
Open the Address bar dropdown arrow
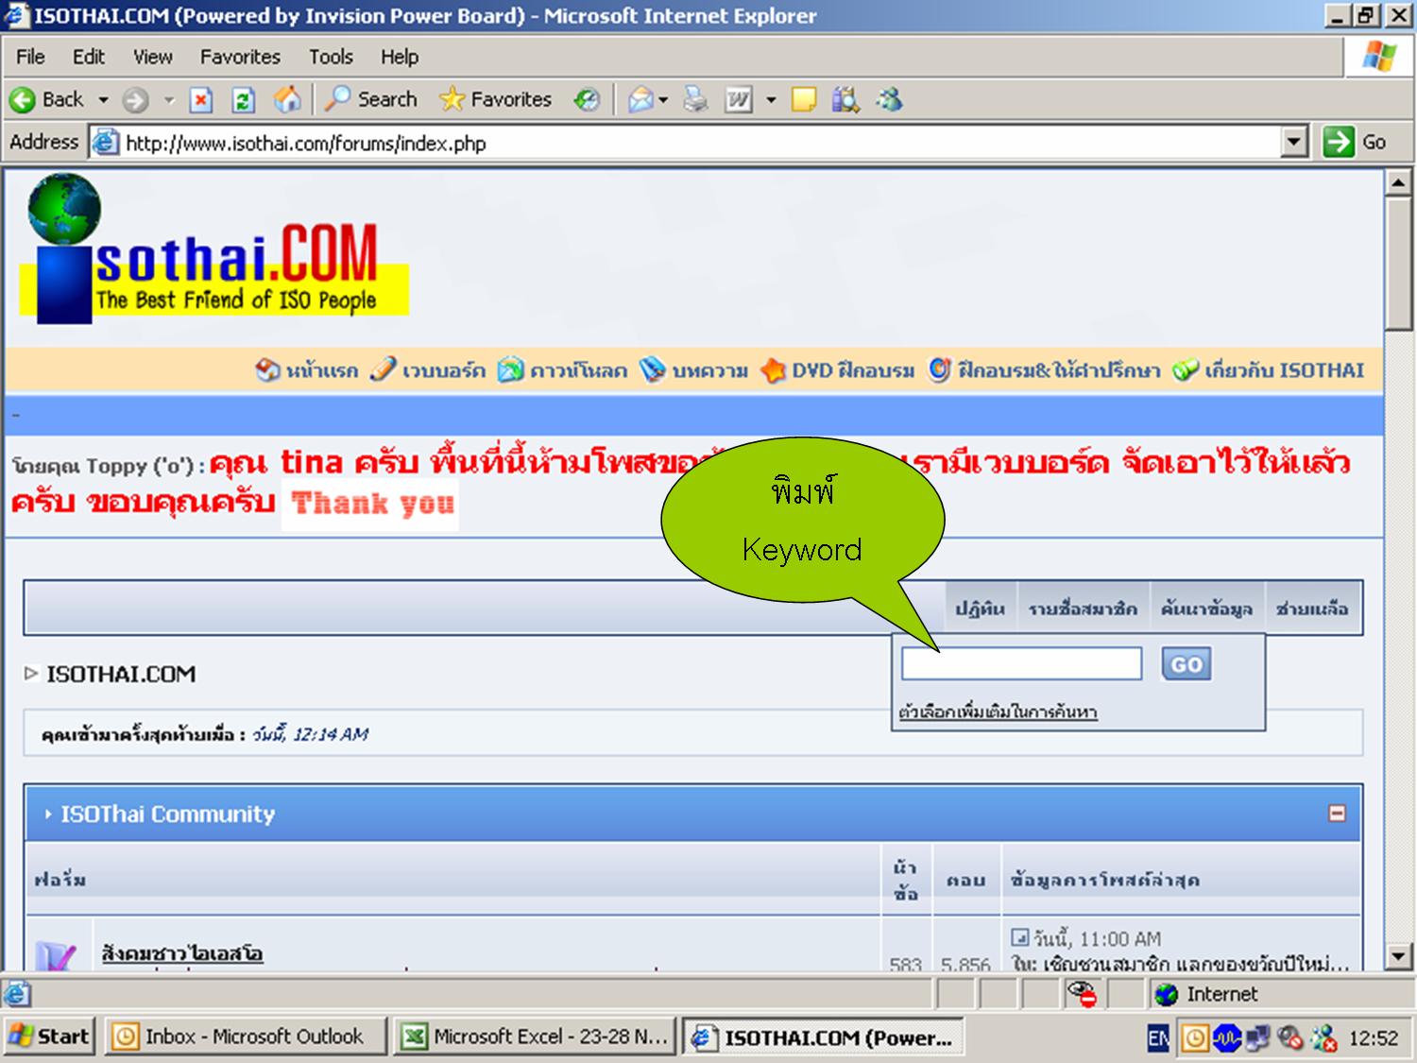click(x=1294, y=143)
